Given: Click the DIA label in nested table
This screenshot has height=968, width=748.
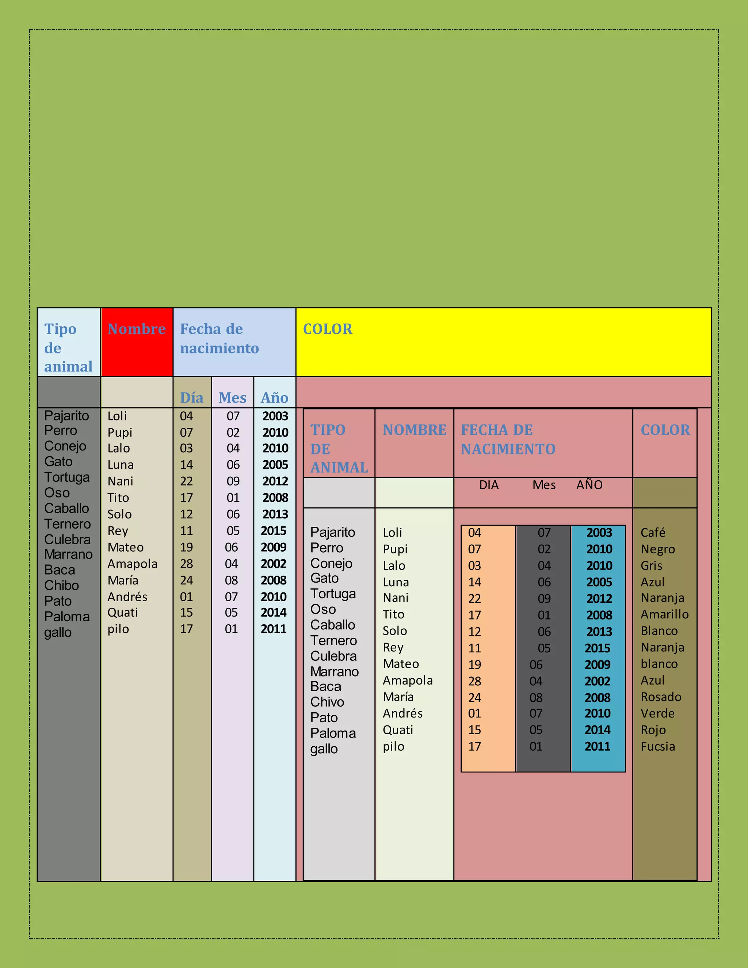Looking at the screenshot, I should (489, 484).
